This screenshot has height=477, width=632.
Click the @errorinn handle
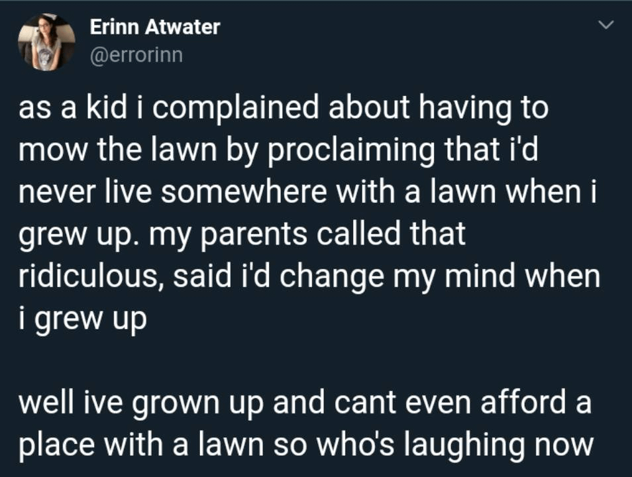click(135, 55)
